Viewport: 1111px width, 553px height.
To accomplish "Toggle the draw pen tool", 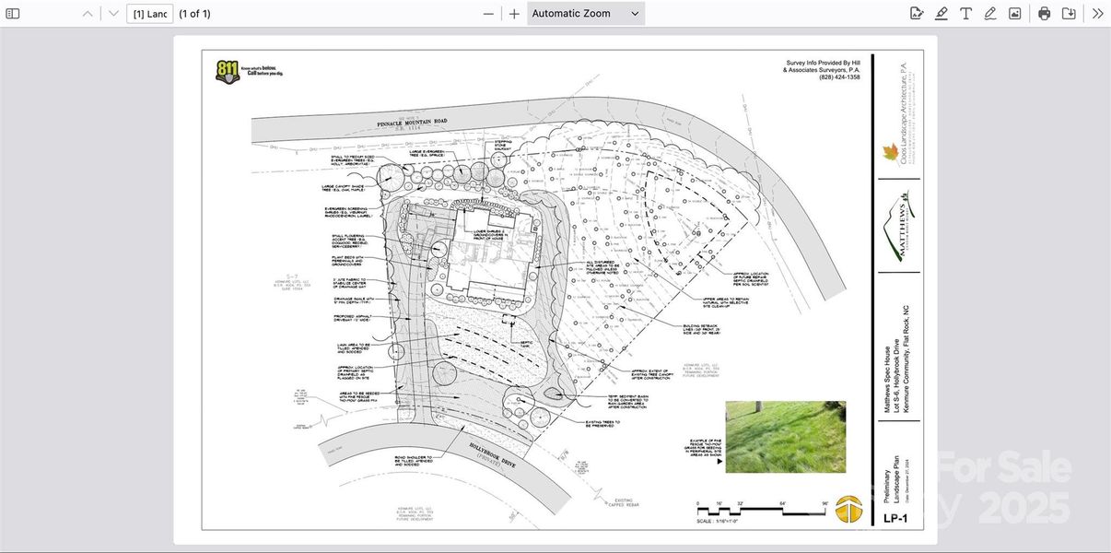I will click(x=990, y=14).
